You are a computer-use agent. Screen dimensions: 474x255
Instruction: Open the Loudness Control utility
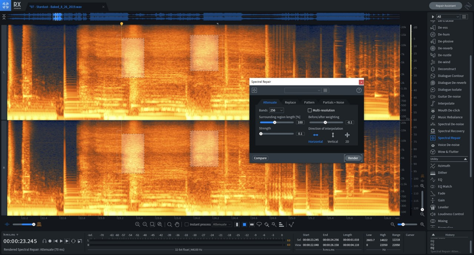447,214
